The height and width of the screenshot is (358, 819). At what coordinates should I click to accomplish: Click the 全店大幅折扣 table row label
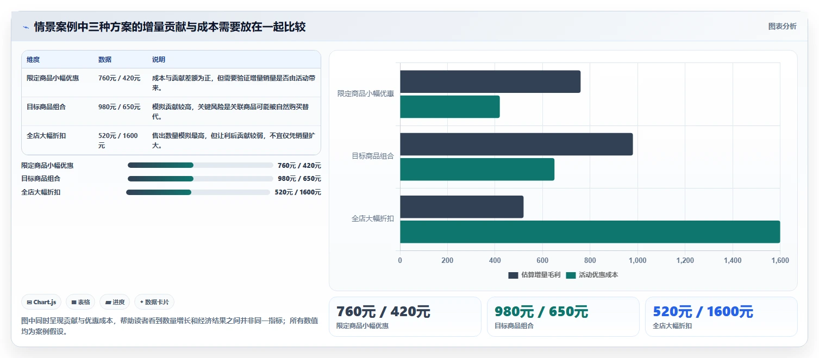tap(46, 136)
